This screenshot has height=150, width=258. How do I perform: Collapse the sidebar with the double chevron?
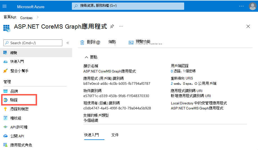pyautogui.click(x=68, y=43)
